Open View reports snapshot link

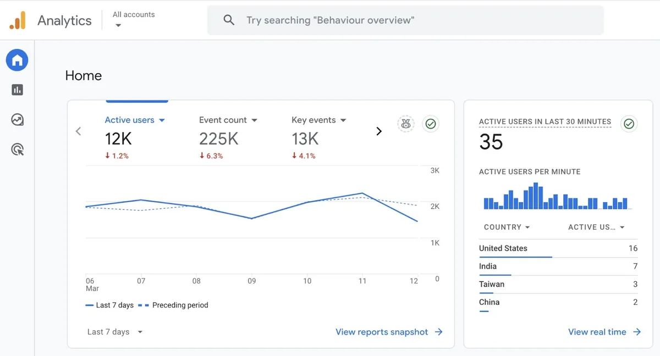[x=382, y=332]
